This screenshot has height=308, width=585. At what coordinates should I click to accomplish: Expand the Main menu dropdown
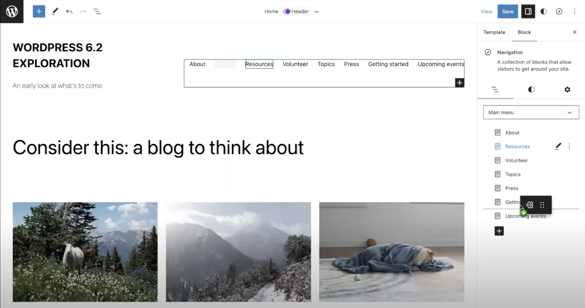point(531,113)
